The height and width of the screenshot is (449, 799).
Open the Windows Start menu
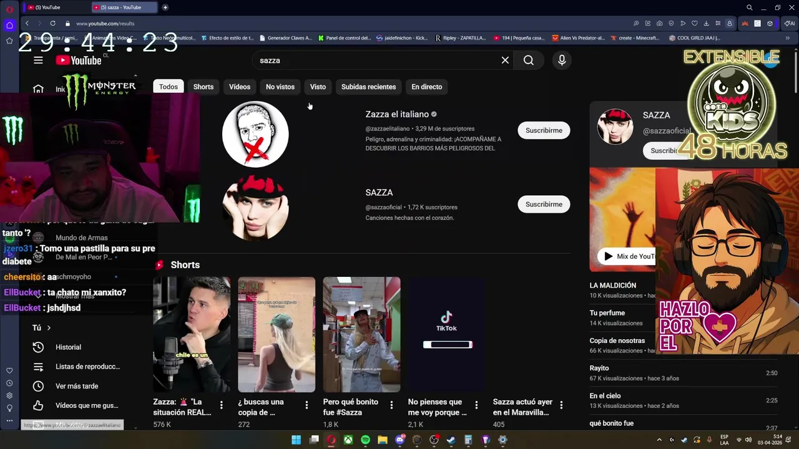coord(297,440)
